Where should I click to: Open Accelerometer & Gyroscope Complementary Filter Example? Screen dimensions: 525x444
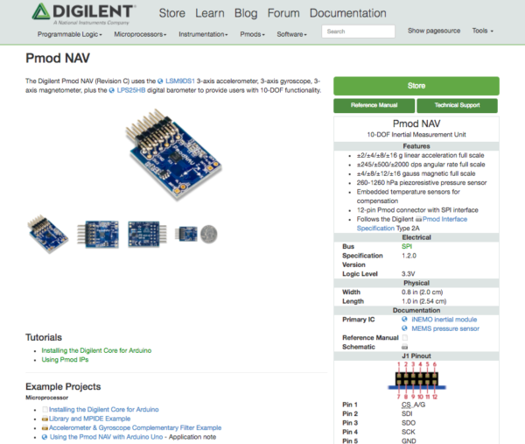click(136, 427)
